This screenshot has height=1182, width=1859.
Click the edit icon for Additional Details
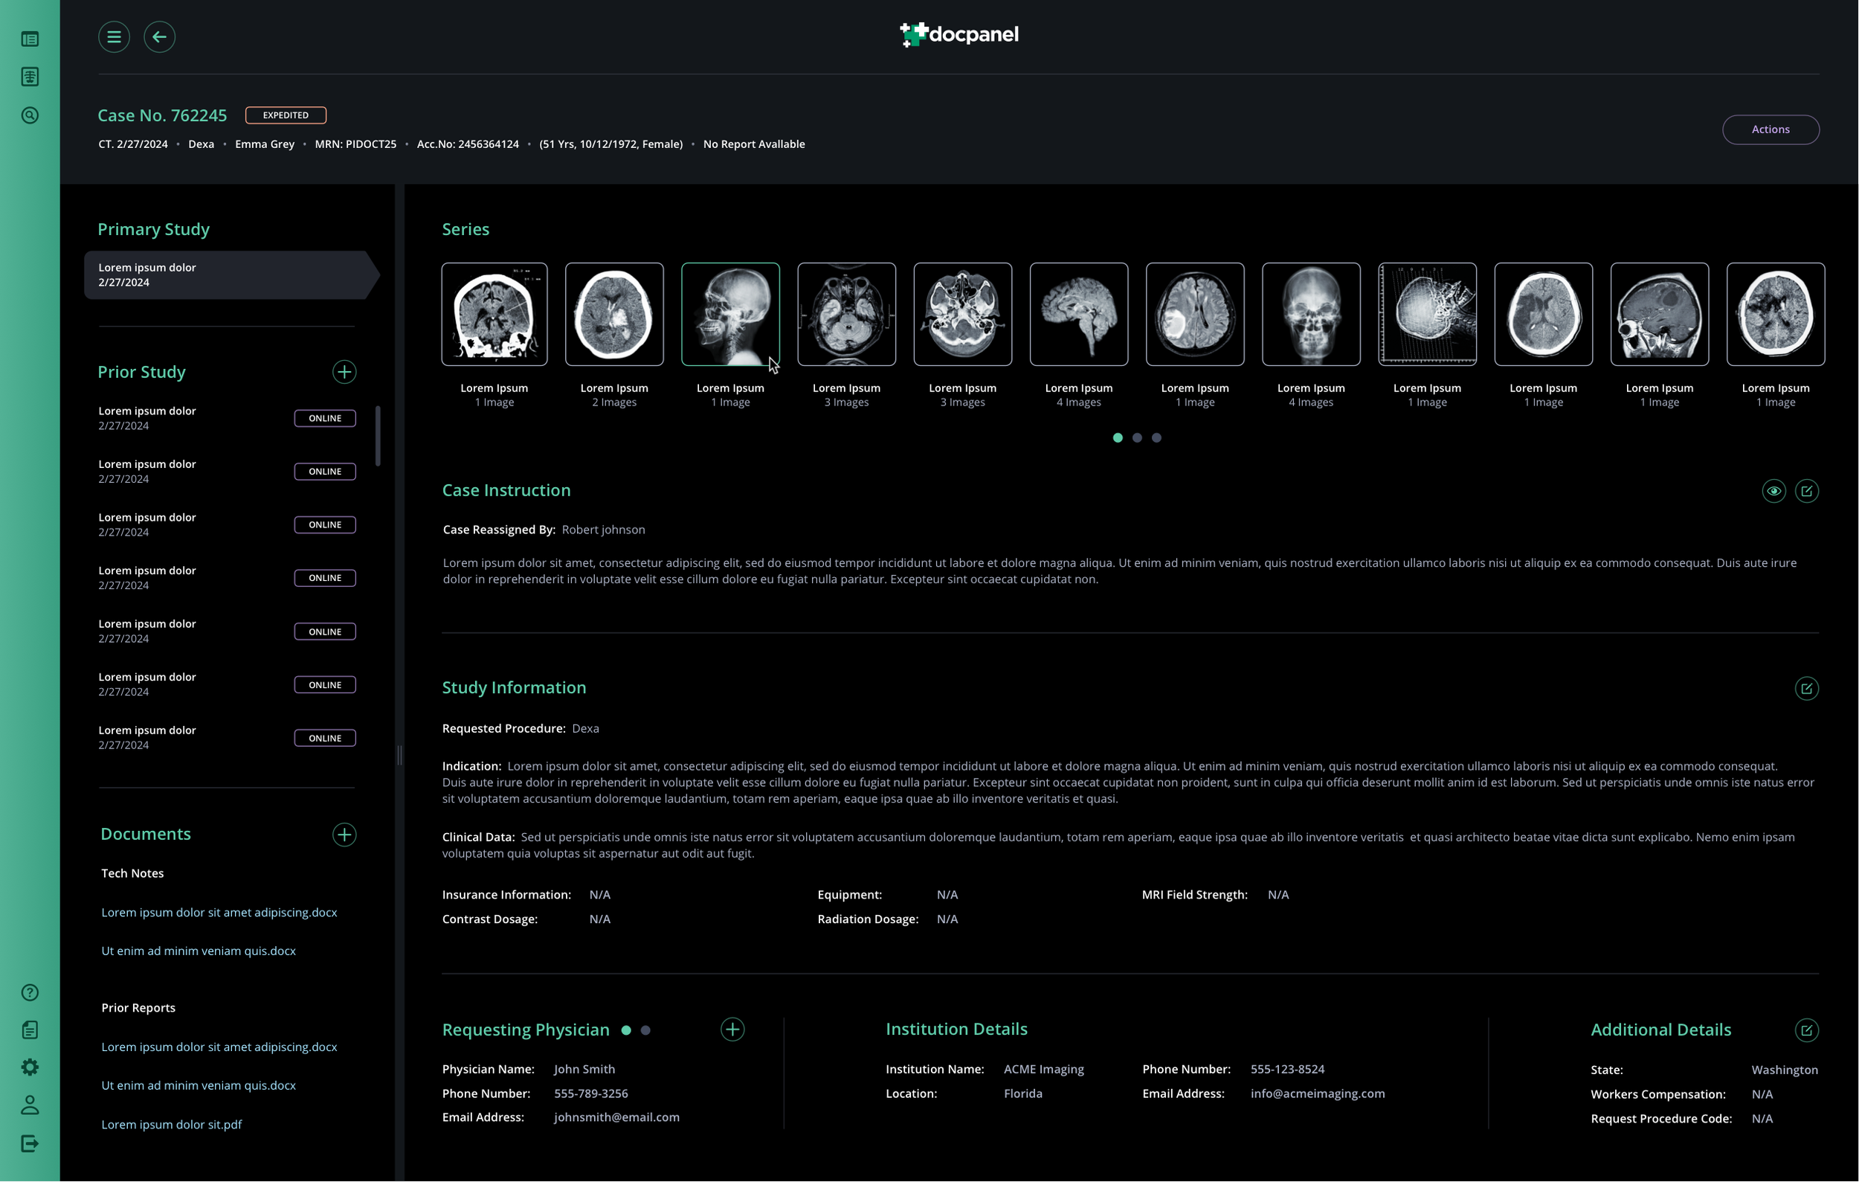pos(1805,1030)
